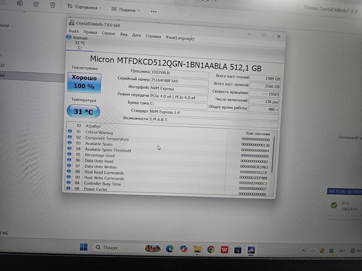The image size is (362, 271).
Task: Select the C: drive tab showing Хорошо 31 °C
Action: tap(79, 43)
